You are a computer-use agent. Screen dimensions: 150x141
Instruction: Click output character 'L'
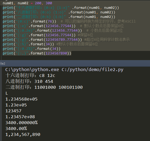7,93
